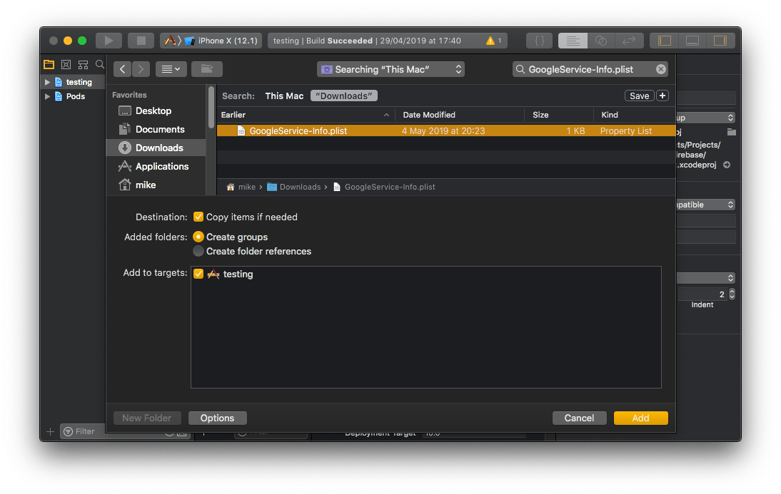Select the project navigator folder icon
The width and height of the screenshot is (781, 494).
point(49,64)
